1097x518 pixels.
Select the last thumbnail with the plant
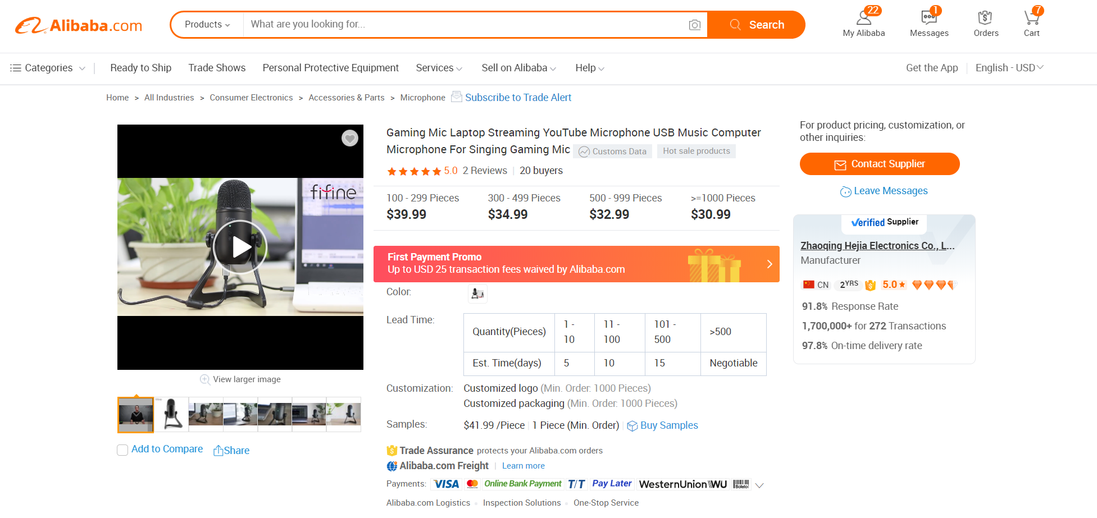(344, 415)
